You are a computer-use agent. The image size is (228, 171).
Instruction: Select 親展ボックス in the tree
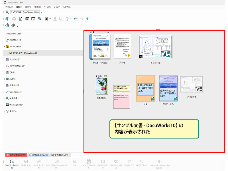pos(14,85)
